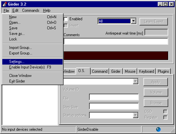Click the File input field

114,97
